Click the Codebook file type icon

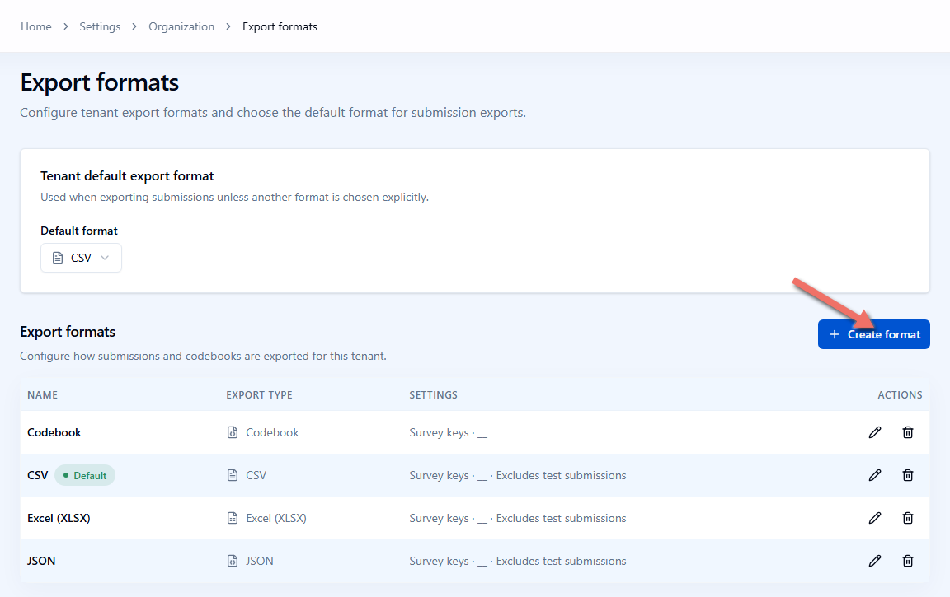tap(232, 432)
